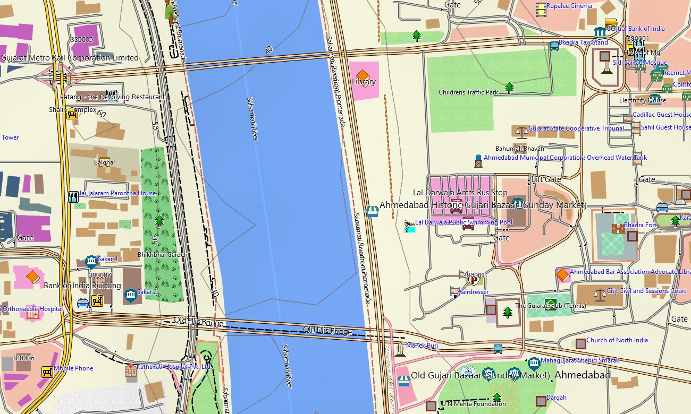Screen dimensions: 691x414
Task: Select the Ahmedabad city name label
Action: 583,375
